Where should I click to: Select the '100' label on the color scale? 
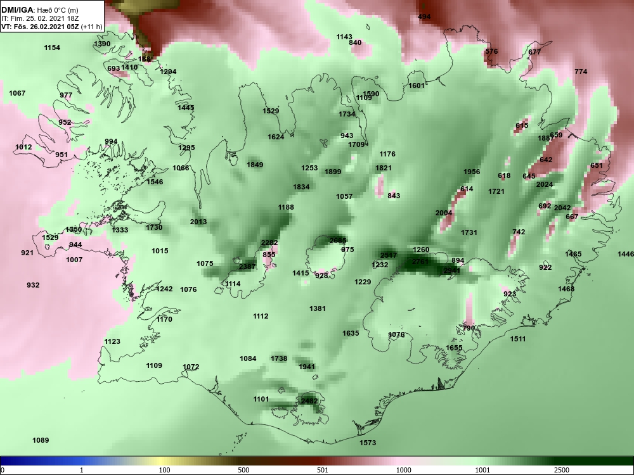(x=164, y=470)
